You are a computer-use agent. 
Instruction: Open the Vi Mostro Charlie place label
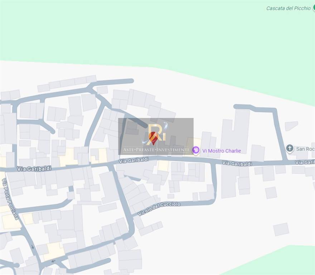click(x=221, y=151)
